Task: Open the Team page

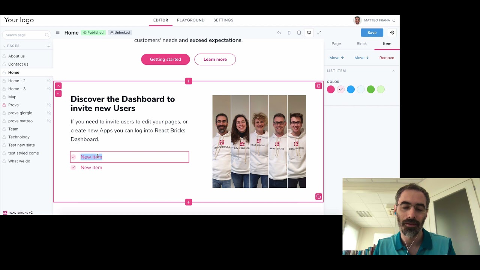Action: pos(13,129)
